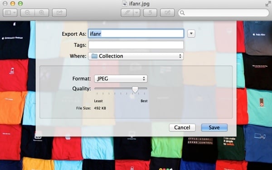The height and width of the screenshot is (170, 272).
Task: Click the zoom in magnifier button
Action: point(42,13)
